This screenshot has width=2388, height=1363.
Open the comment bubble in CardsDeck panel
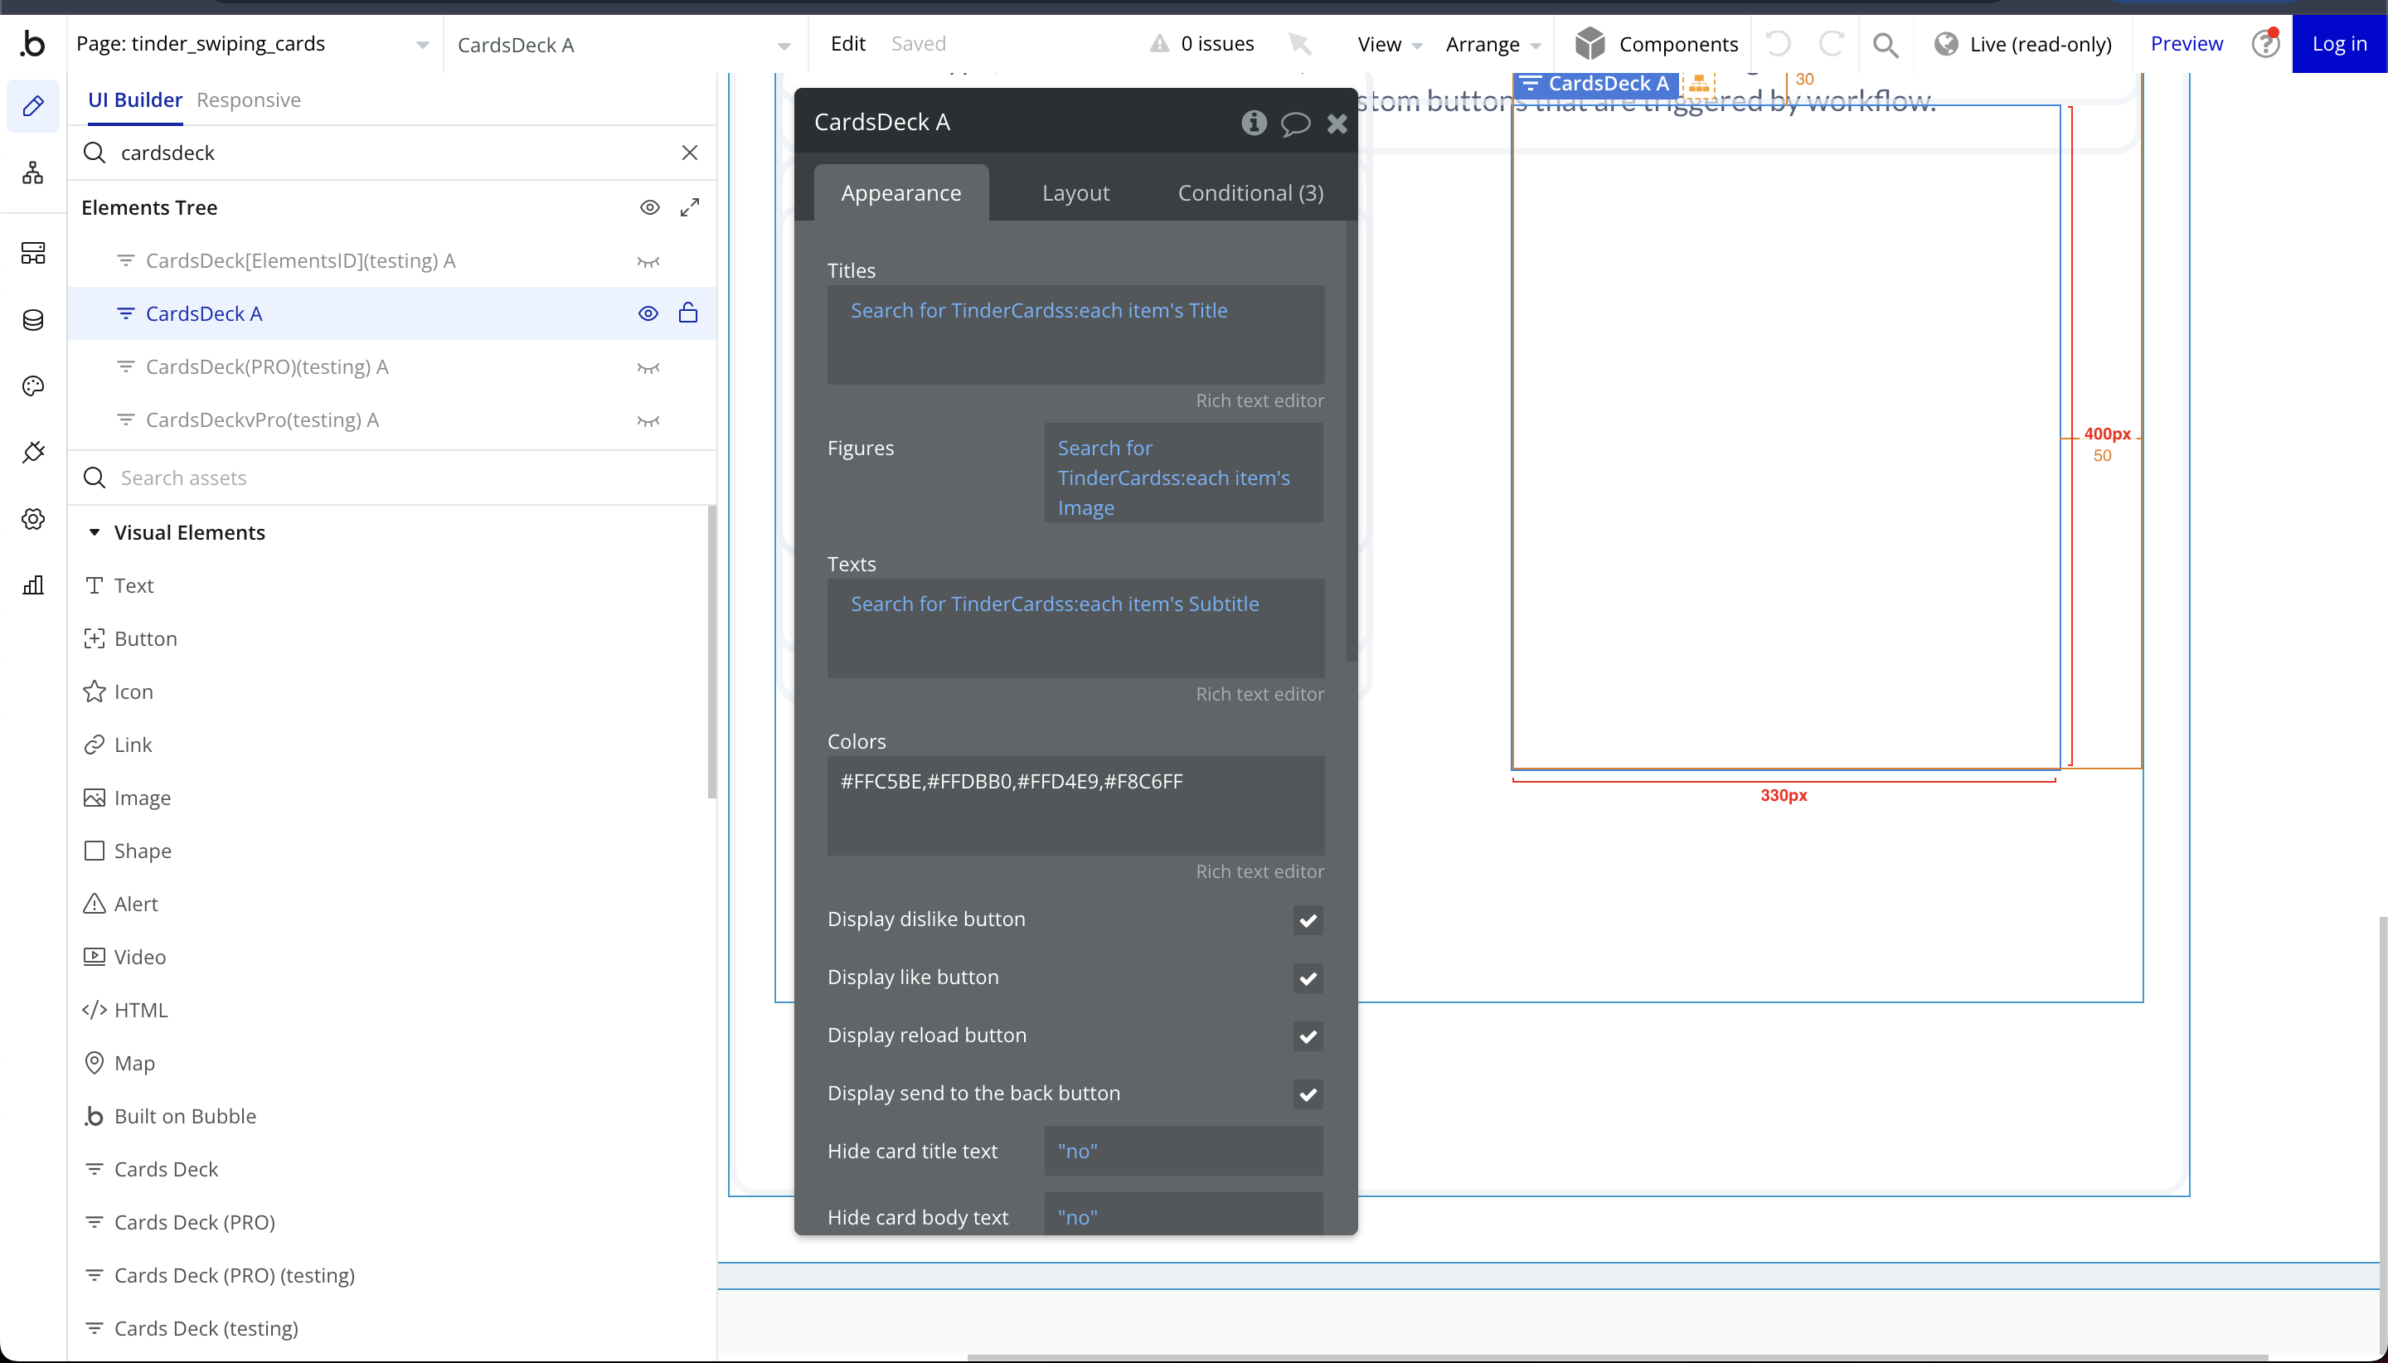pyautogui.click(x=1294, y=124)
